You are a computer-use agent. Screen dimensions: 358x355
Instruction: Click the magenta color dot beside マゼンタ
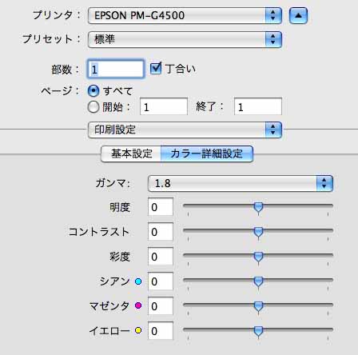point(138,305)
